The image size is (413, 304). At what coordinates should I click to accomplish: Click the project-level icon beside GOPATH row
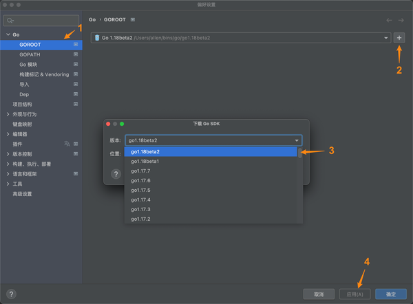[76, 54]
